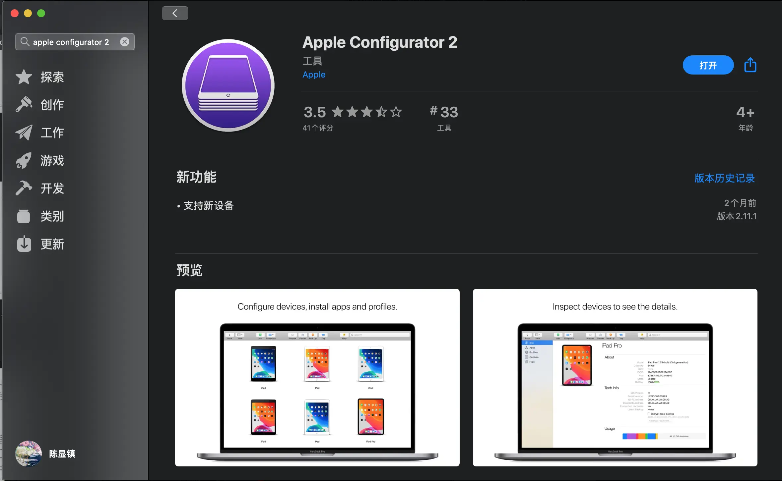Click the back chevron button

coord(175,13)
